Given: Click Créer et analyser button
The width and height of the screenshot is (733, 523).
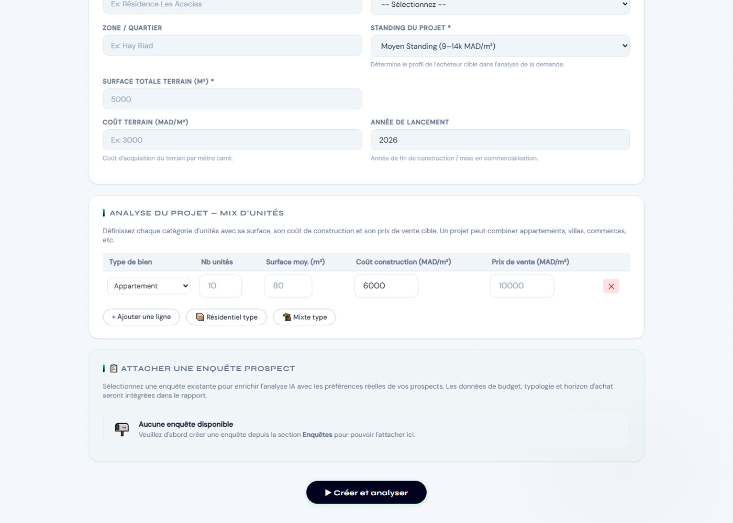Looking at the screenshot, I should 366,493.
